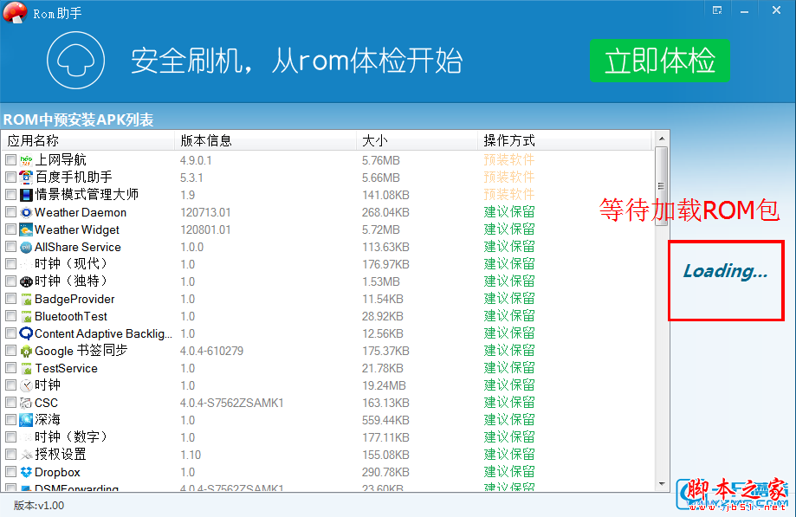Click the 深海 app icon
The height and width of the screenshot is (517, 796).
click(x=26, y=420)
